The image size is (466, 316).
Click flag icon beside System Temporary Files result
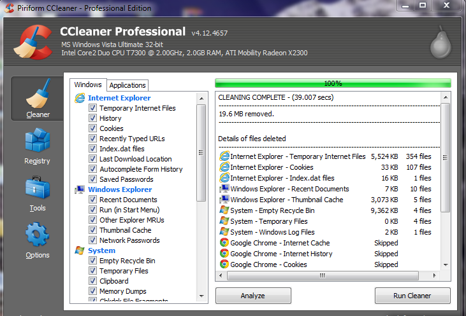pos(224,221)
